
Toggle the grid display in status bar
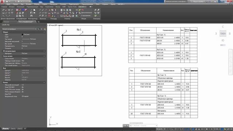(165, 129)
